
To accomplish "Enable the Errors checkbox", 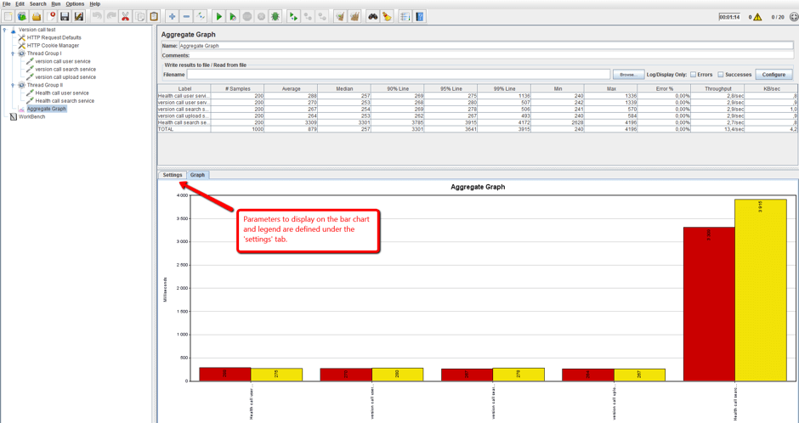I will click(693, 74).
